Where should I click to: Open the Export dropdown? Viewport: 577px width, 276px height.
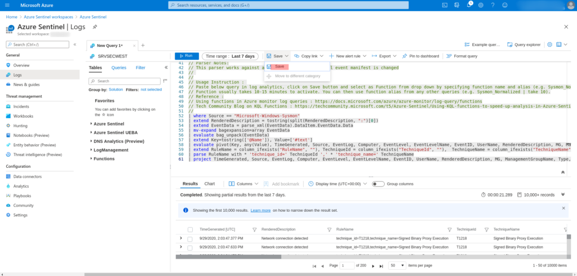[x=384, y=56]
